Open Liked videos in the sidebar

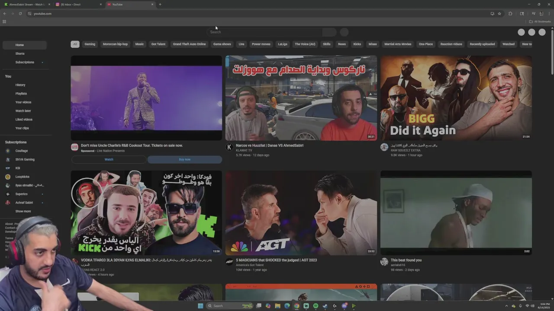(x=24, y=120)
